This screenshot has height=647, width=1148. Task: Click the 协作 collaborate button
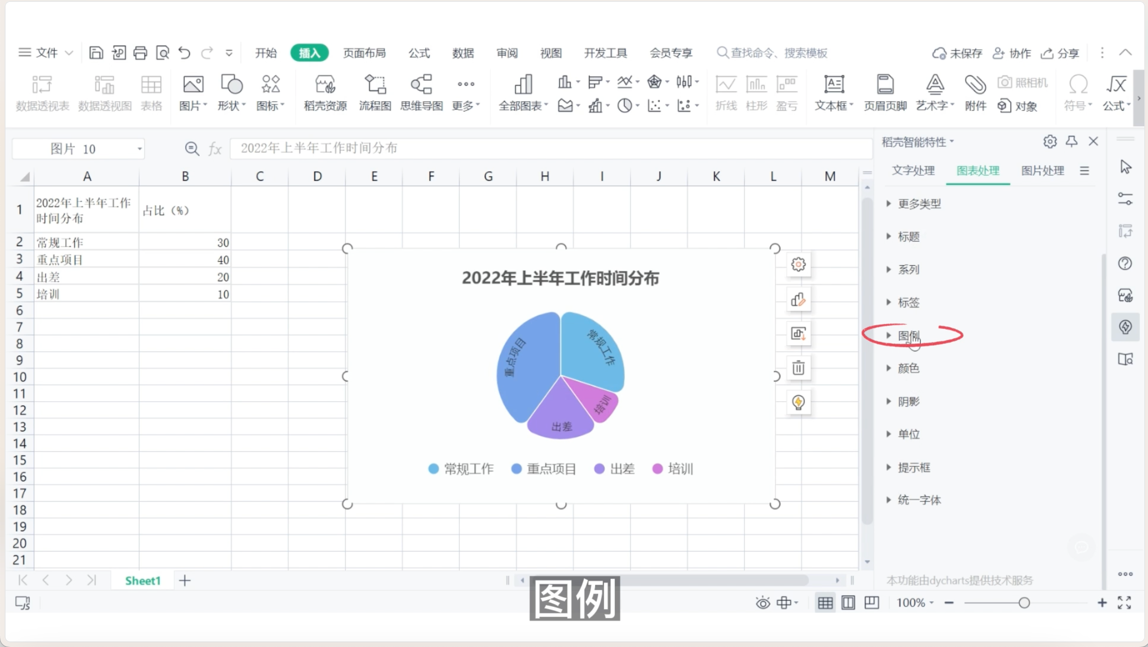1012,53
